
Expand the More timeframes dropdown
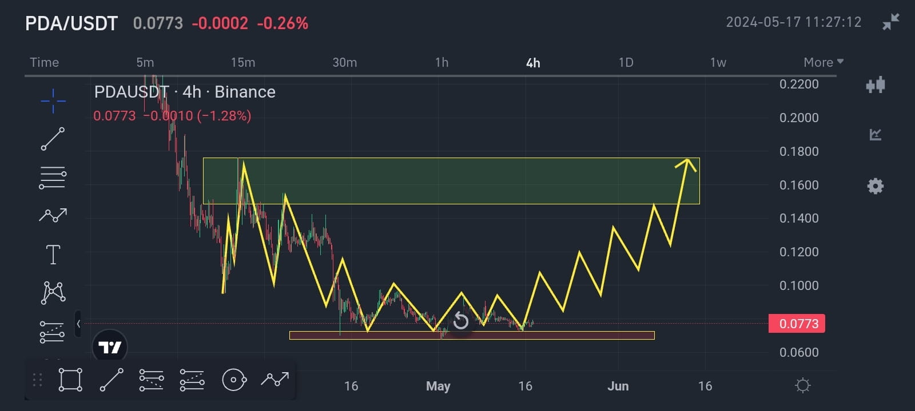pyautogui.click(x=823, y=62)
